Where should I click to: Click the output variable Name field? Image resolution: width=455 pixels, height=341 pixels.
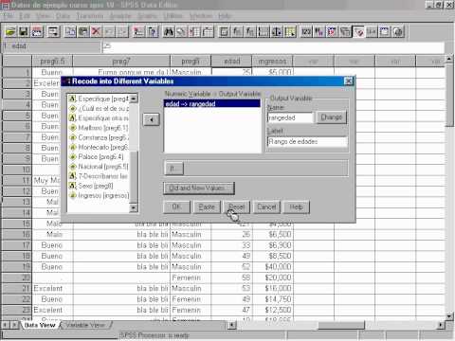click(x=290, y=117)
